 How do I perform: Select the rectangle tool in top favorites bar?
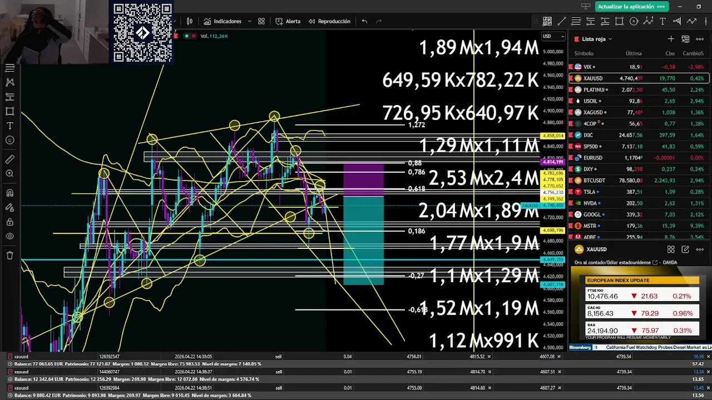pyautogui.click(x=620, y=21)
